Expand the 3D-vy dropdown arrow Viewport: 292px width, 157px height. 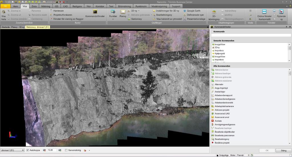(x=139, y=11)
